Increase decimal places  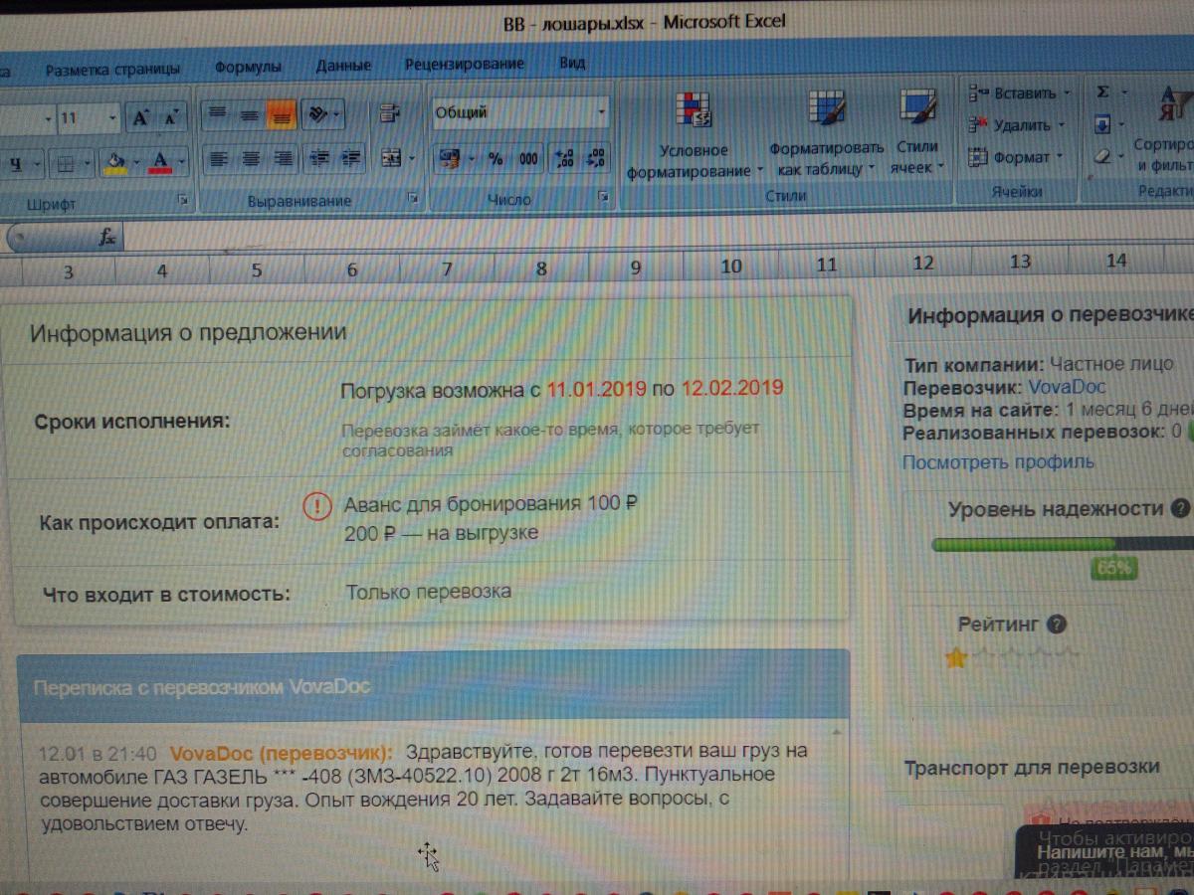pyautogui.click(x=564, y=159)
